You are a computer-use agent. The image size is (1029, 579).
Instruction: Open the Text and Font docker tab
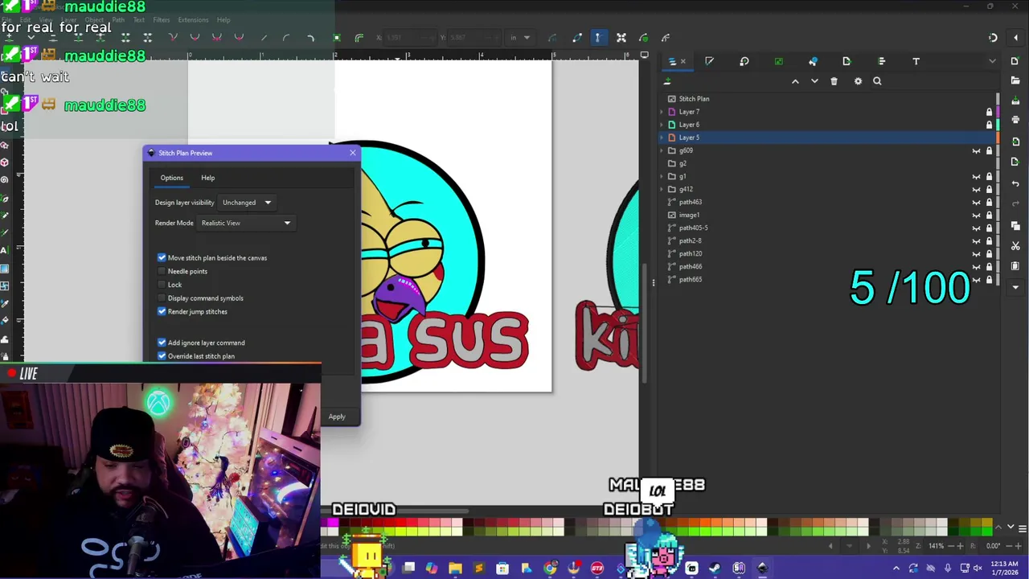916,61
